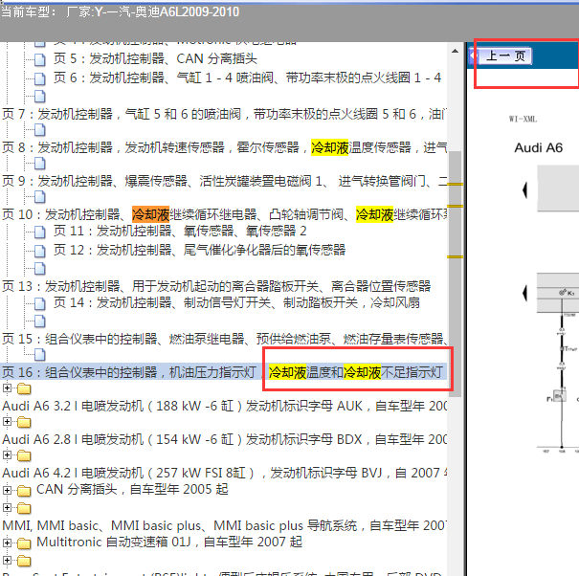579x576 pixels.
Task: Click the WI-XML label in the diagram
Action: (523, 119)
